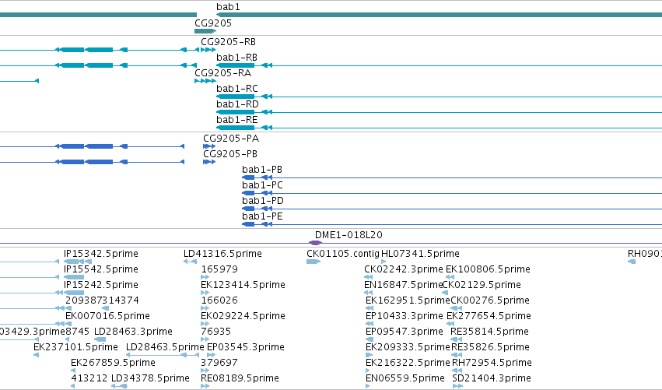Choose the bab1-RC transcript label
This screenshot has height=390, width=662.
click(x=236, y=89)
